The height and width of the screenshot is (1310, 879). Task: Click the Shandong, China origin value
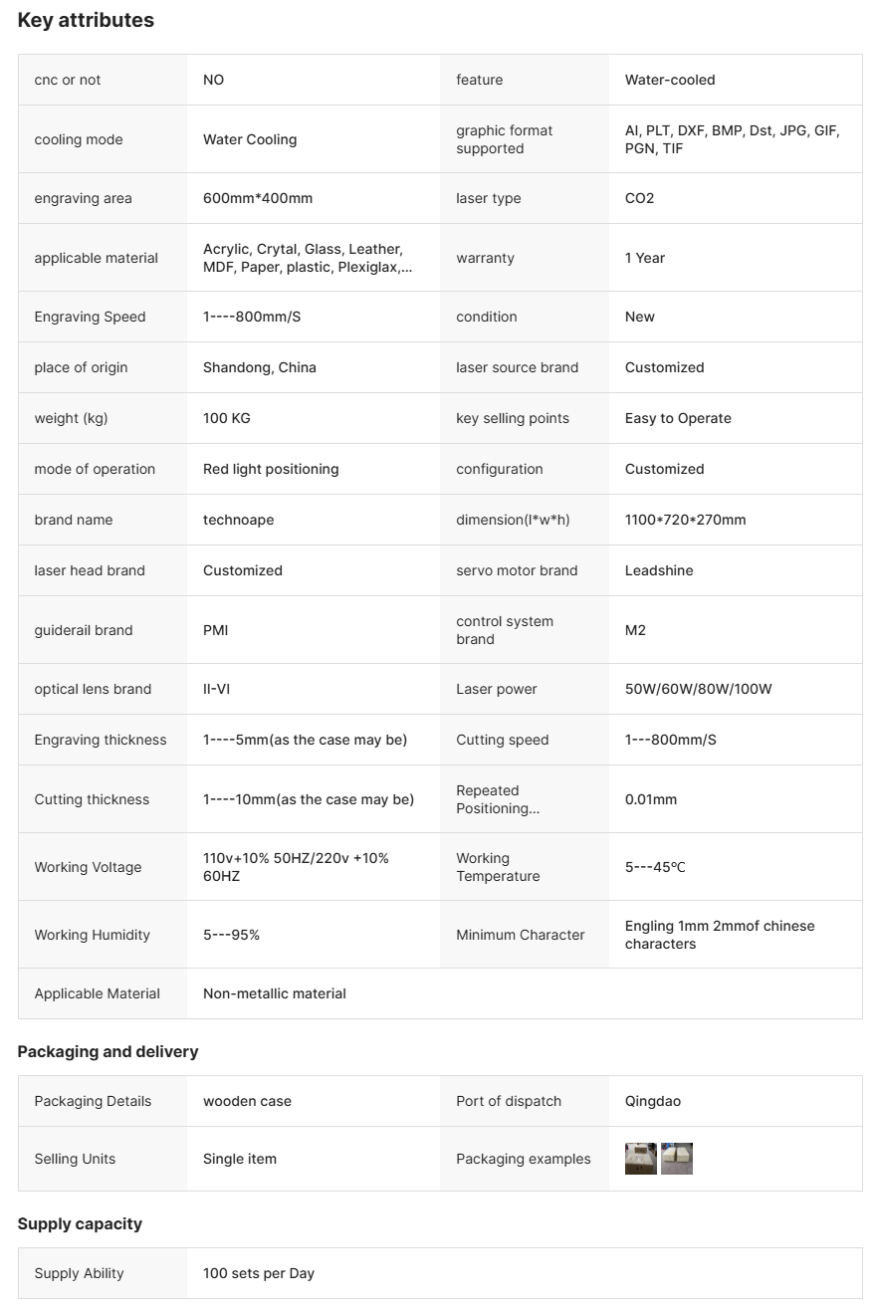259,367
